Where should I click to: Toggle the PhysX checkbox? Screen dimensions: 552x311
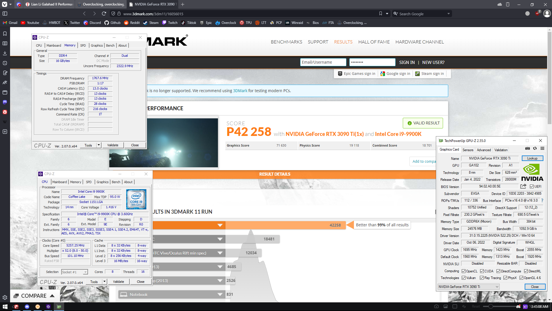pos(505,278)
